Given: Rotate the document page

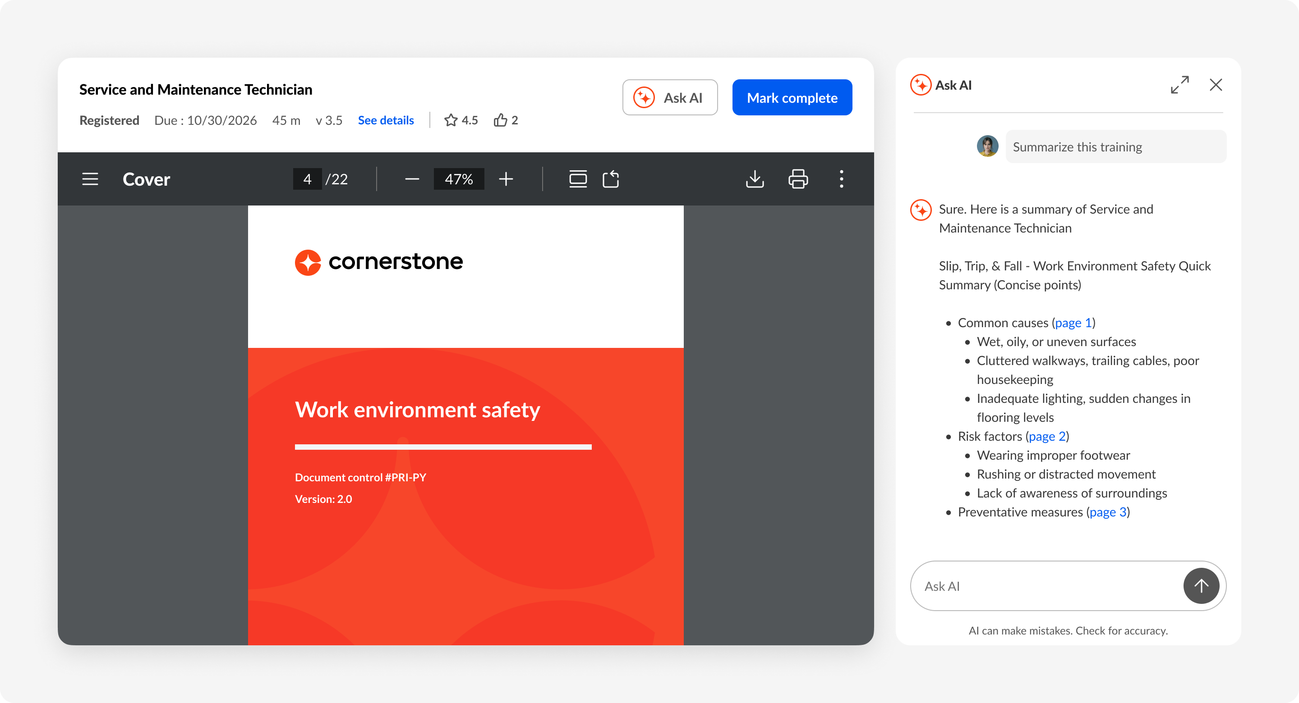Looking at the screenshot, I should [x=611, y=179].
